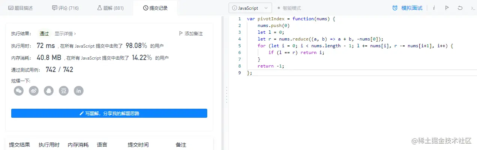Switch to the 题目描述 tab
477x150 pixels.
coord(21,8)
